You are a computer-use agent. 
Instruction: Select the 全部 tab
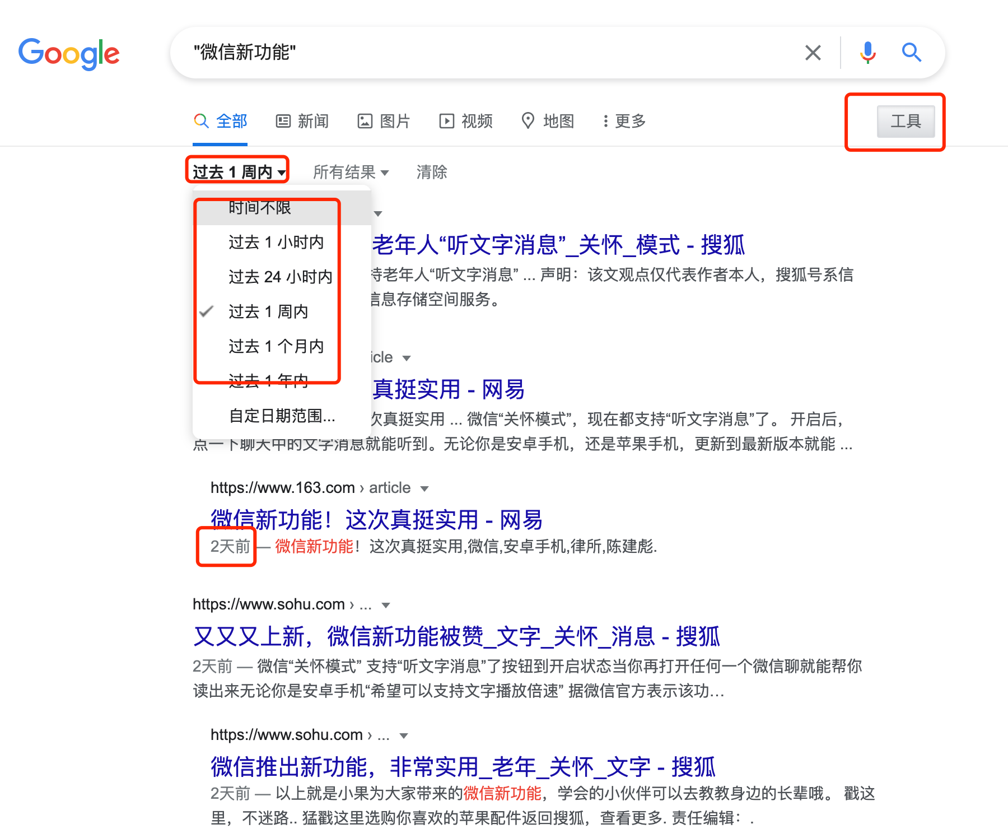pos(220,121)
